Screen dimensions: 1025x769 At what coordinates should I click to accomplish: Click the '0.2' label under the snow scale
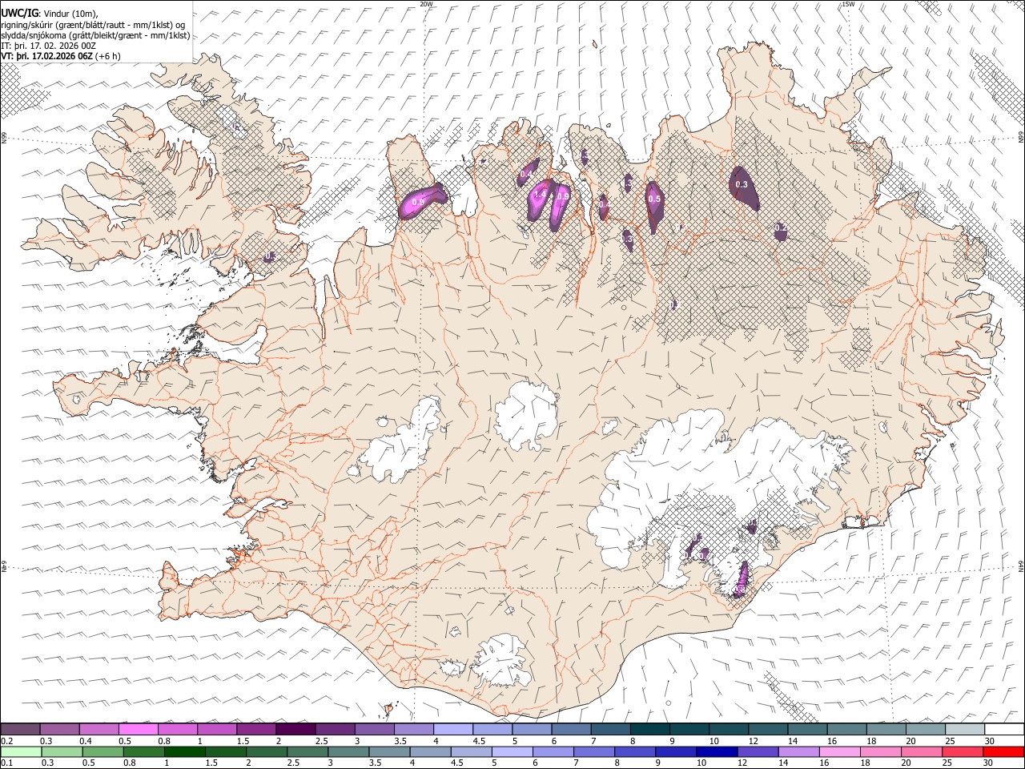pos(7,741)
